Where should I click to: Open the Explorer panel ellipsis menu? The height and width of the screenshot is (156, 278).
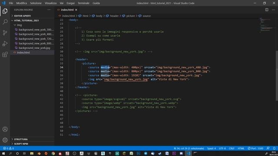click(x=49, y=10)
